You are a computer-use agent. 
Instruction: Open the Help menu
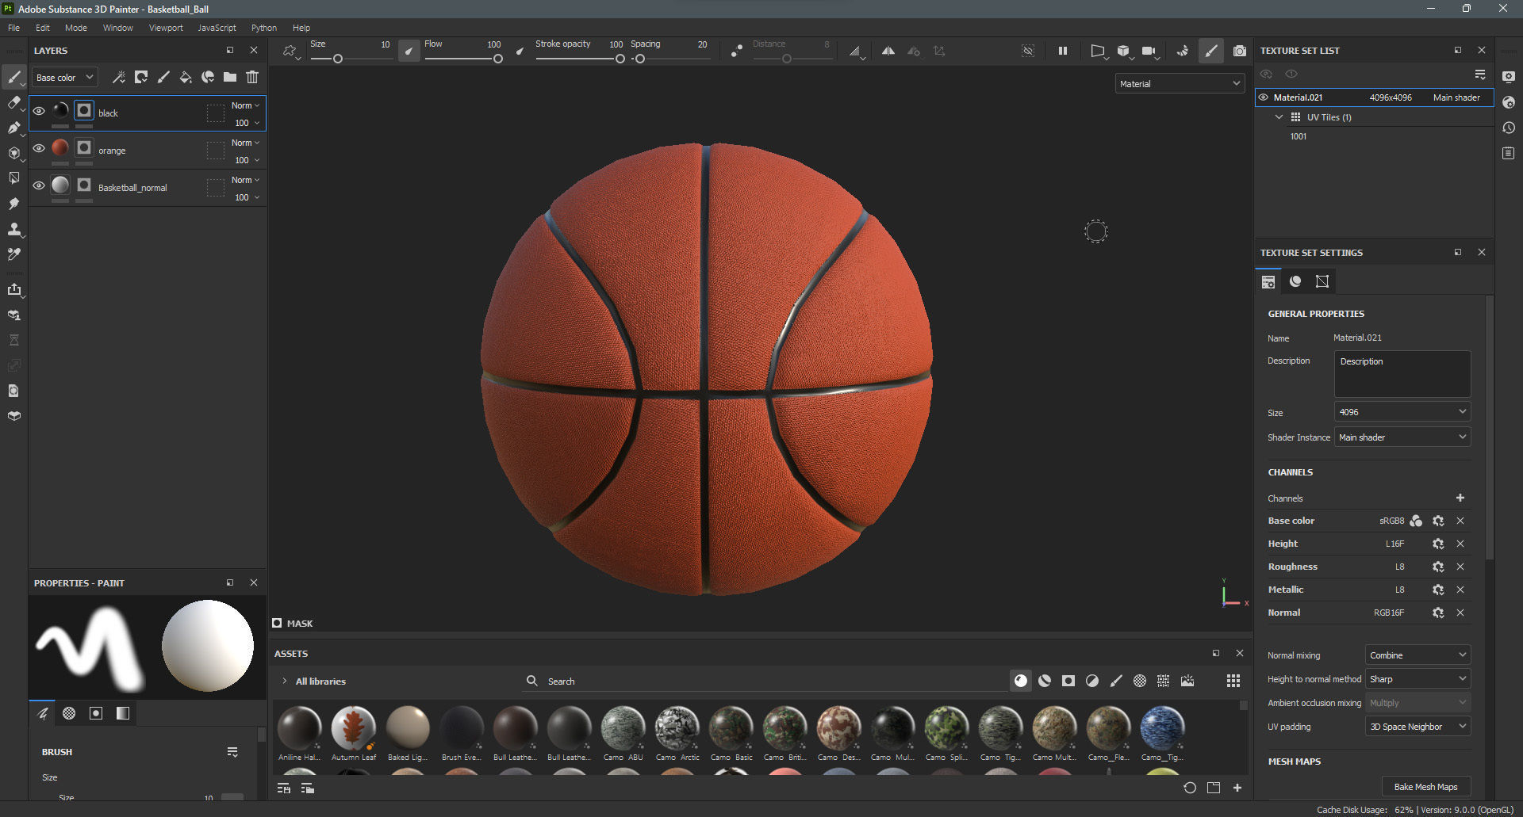coord(301,28)
